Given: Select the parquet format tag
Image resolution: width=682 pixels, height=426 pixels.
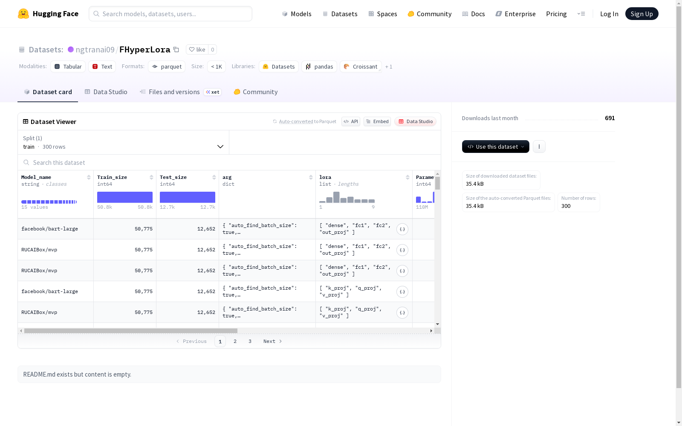Looking at the screenshot, I should [167, 66].
